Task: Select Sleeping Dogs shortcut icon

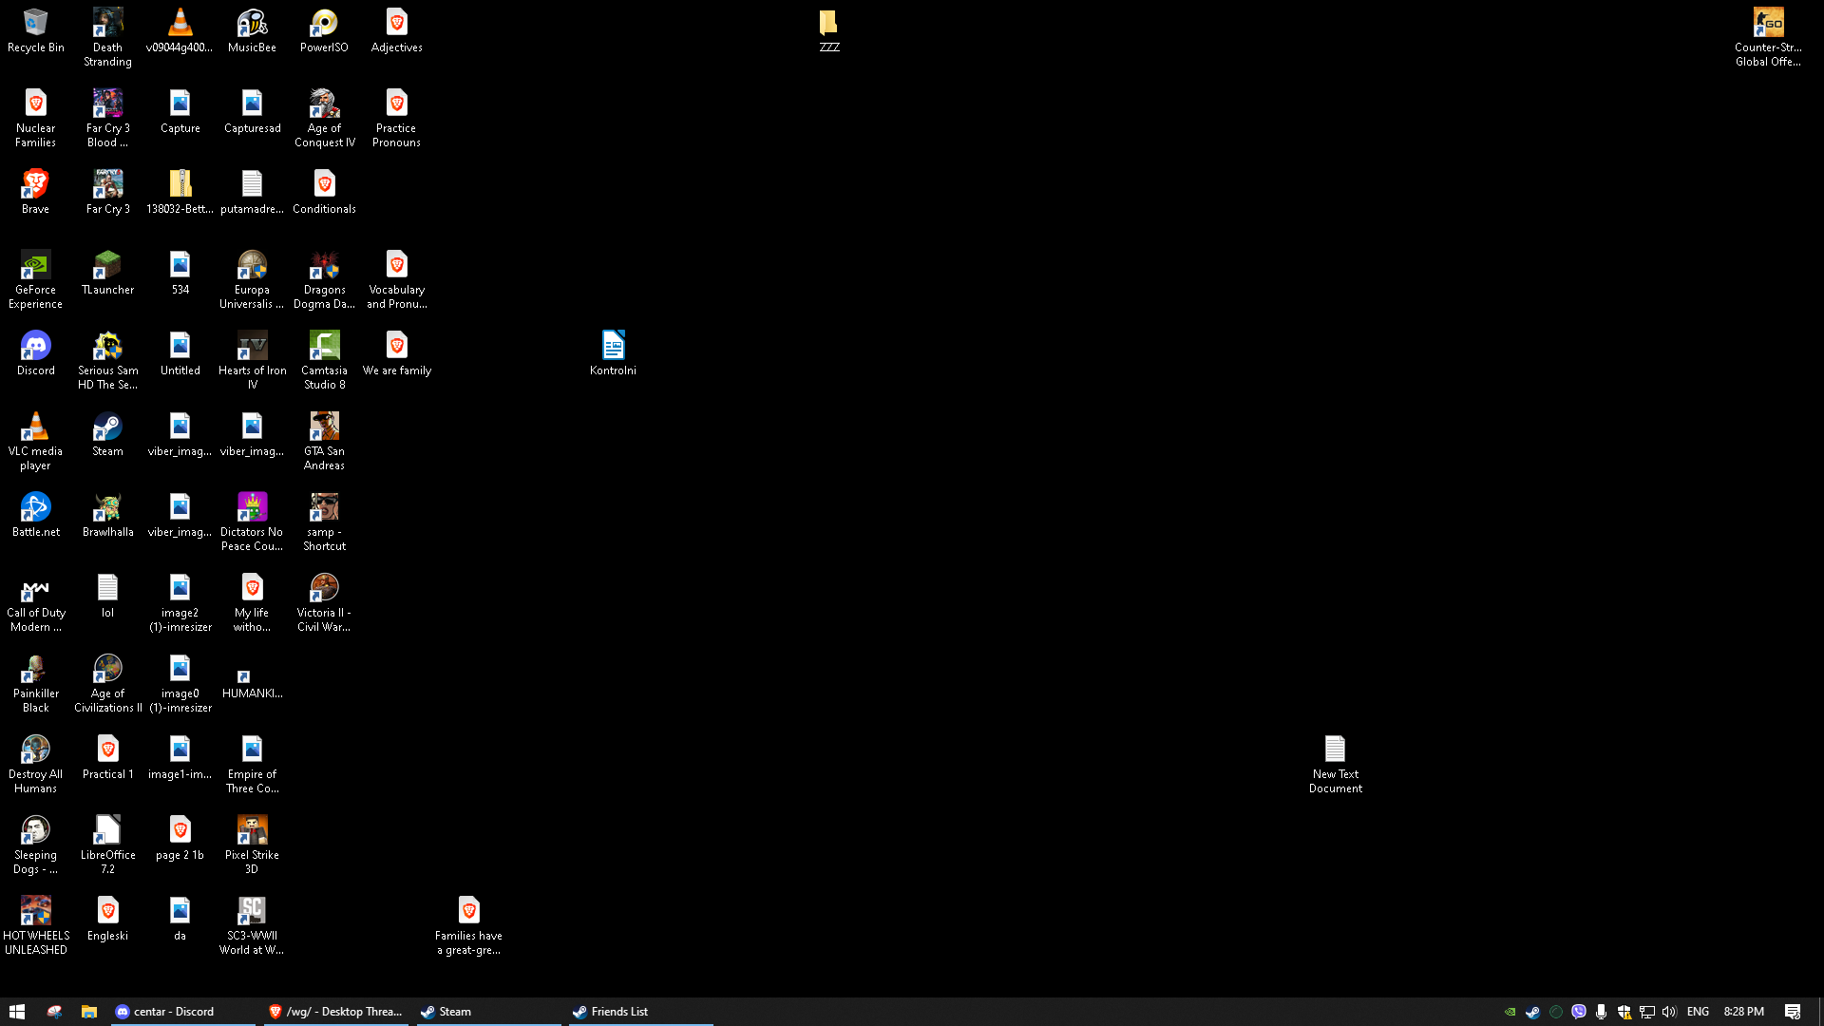Action: click(35, 845)
